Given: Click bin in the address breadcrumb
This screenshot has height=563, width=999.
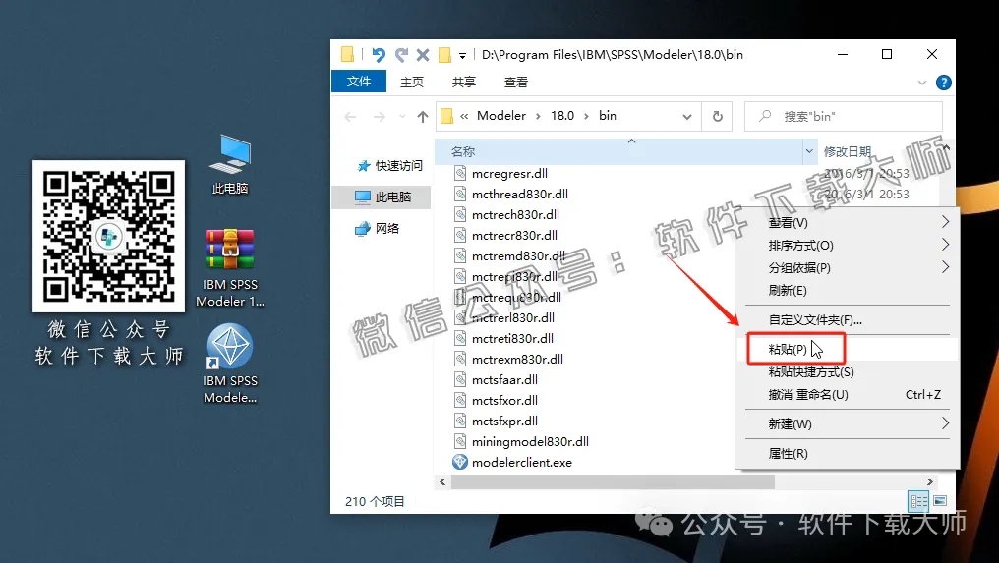Looking at the screenshot, I should 608,116.
